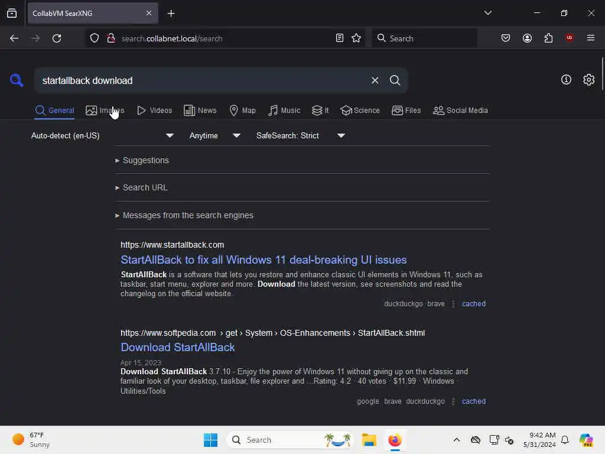The image size is (605, 454).
Task: Open a new tab with the plus icon
Action: pos(171,14)
